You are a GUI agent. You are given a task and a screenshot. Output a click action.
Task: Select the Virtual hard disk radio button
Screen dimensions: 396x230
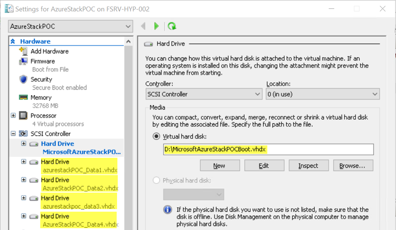(x=156, y=137)
